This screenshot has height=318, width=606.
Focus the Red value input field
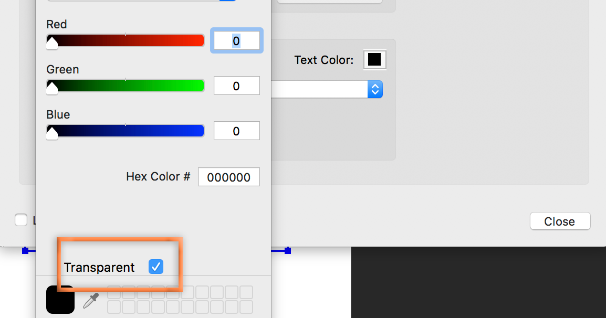pyautogui.click(x=236, y=40)
